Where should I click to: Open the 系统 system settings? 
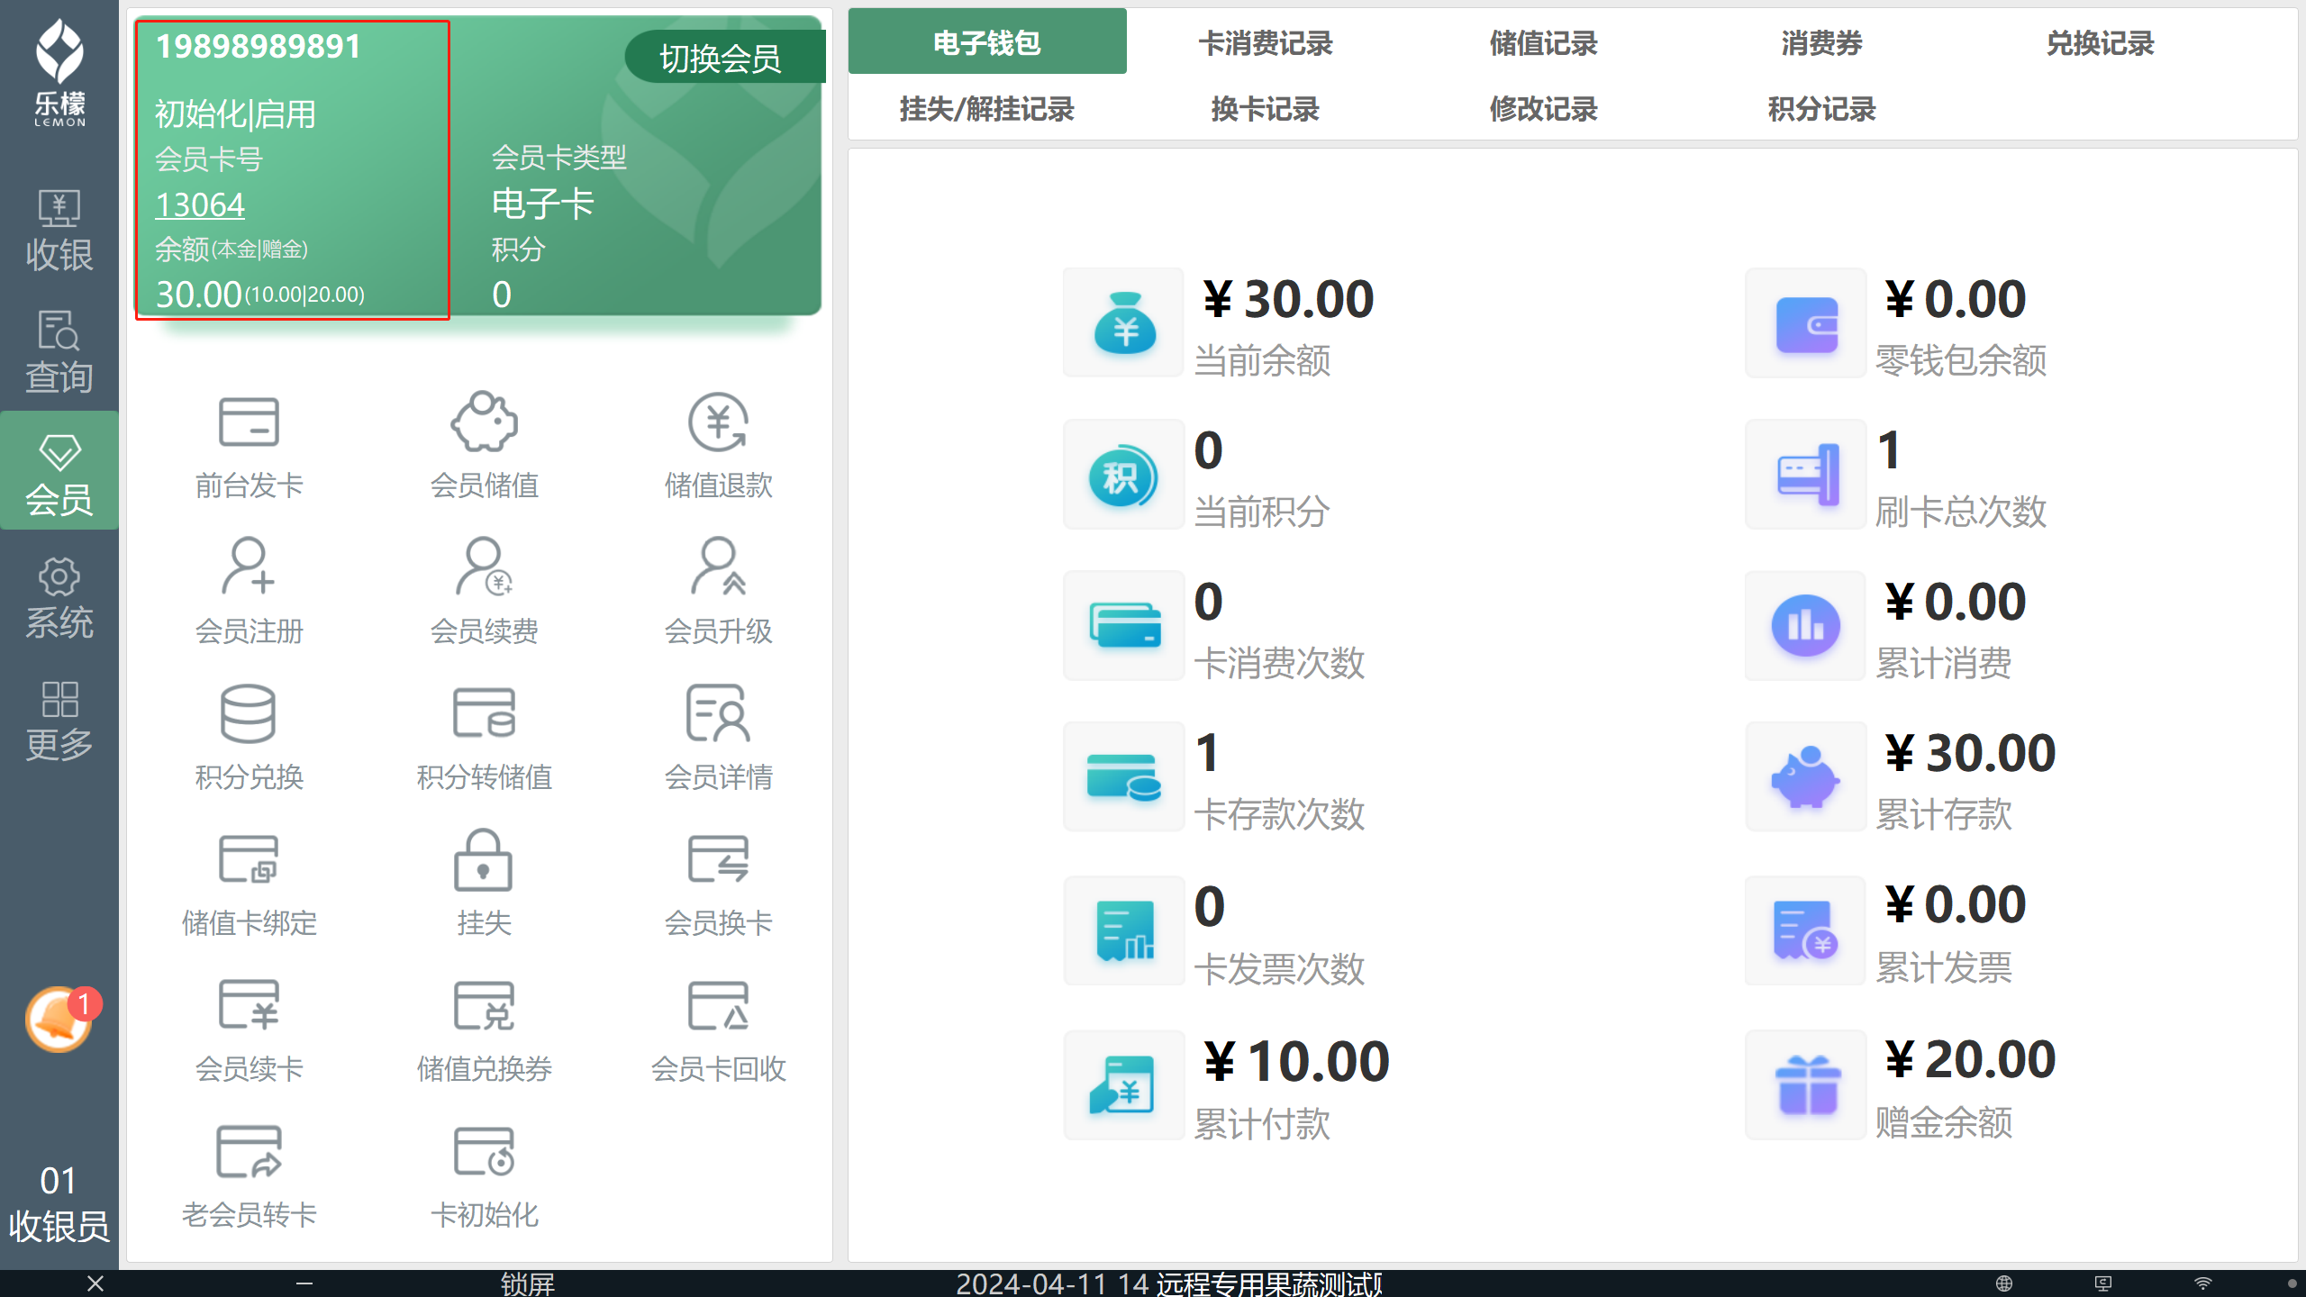[x=59, y=597]
